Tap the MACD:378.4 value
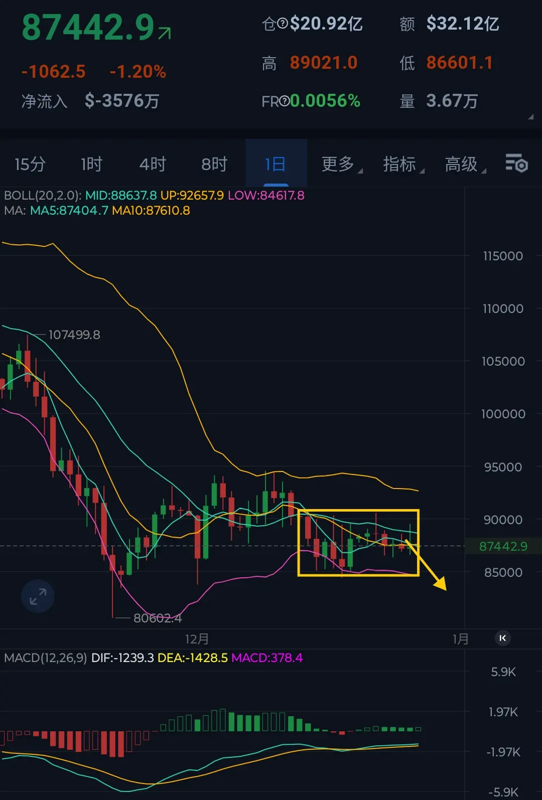Screen dimensions: 542x800 (x=267, y=658)
